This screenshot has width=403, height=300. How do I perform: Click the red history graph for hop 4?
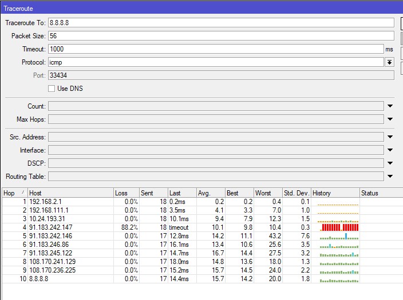pos(339,227)
